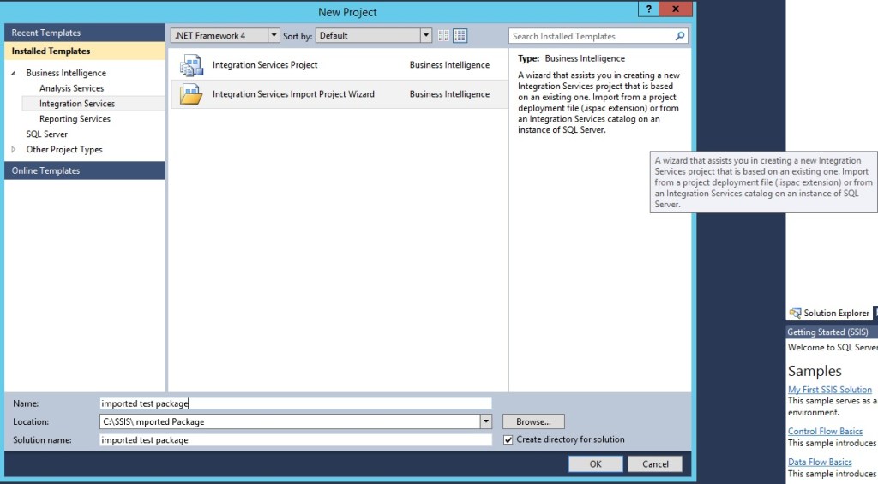
Task: Click the Solution name field
Action: (296, 439)
